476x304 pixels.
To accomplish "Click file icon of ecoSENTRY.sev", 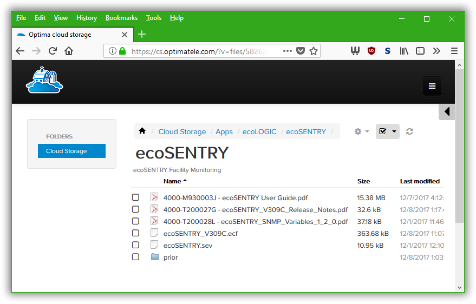I will coord(154,245).
